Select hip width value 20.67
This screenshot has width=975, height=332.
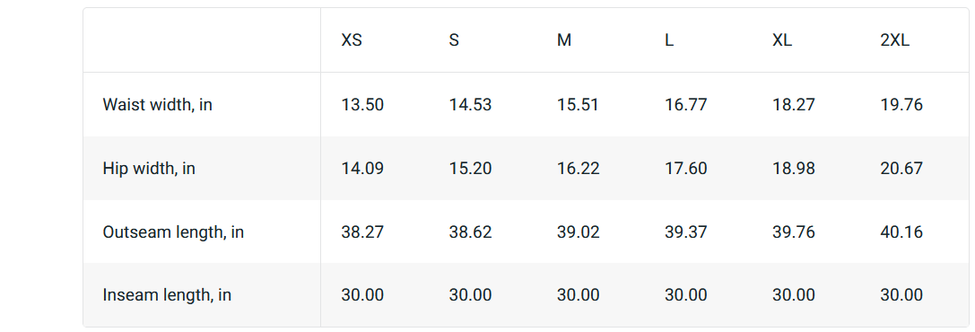point(901,169)
